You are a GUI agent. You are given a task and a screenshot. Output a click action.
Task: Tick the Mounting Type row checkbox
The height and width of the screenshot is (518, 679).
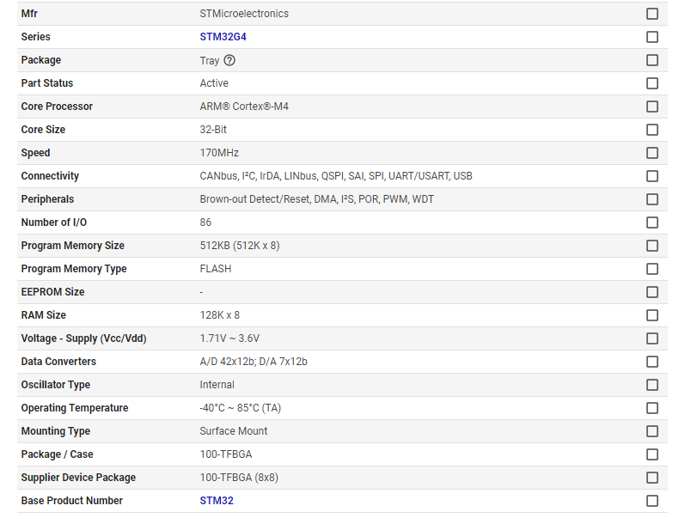(x=652, y=431)
